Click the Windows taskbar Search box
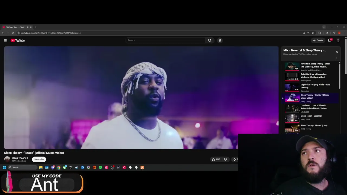Viewport: 347px width, 195px height. 23,167
